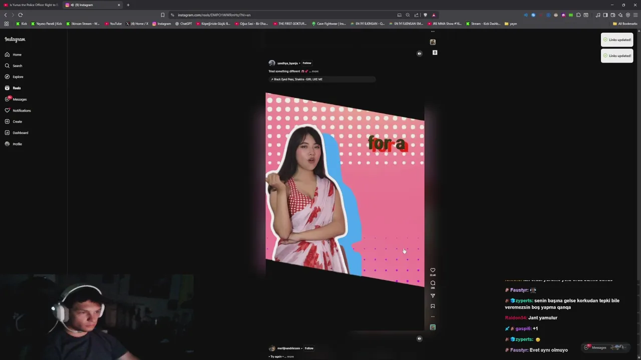Click the share page icon in the address bar
The image size is (641, 360).
pyautogui.click(x=416, y=15)
